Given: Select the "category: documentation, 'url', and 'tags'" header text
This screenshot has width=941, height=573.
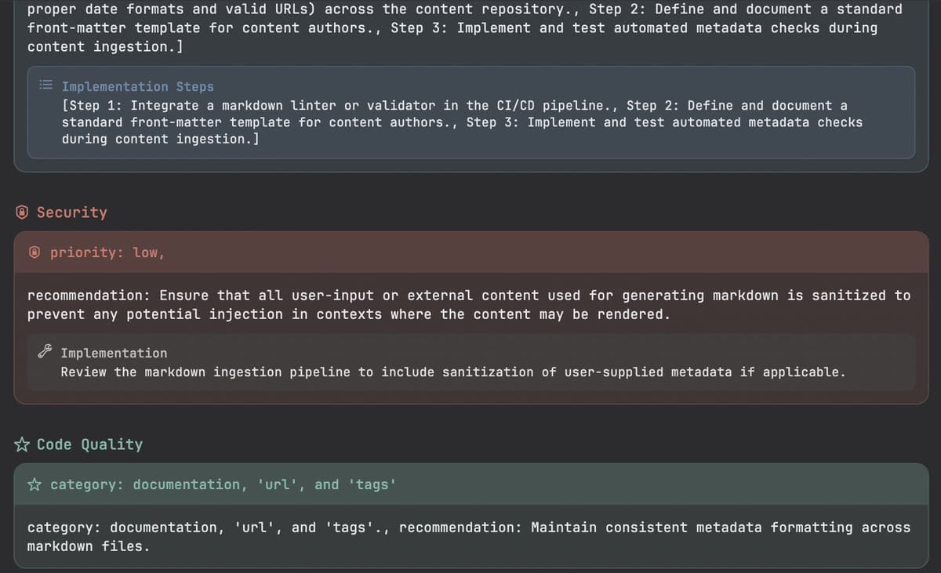Looking at the screenshot, I should click(x=223, y=484).
